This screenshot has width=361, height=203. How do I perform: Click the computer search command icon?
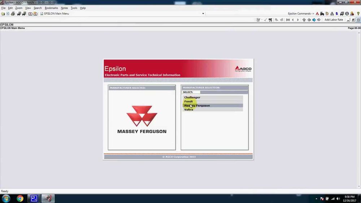[342, 14]
